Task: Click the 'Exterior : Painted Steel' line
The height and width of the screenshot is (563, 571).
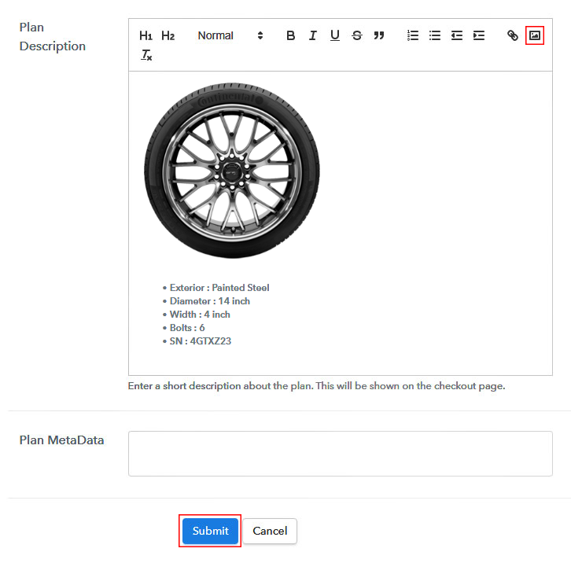Action: click(219, 288)
